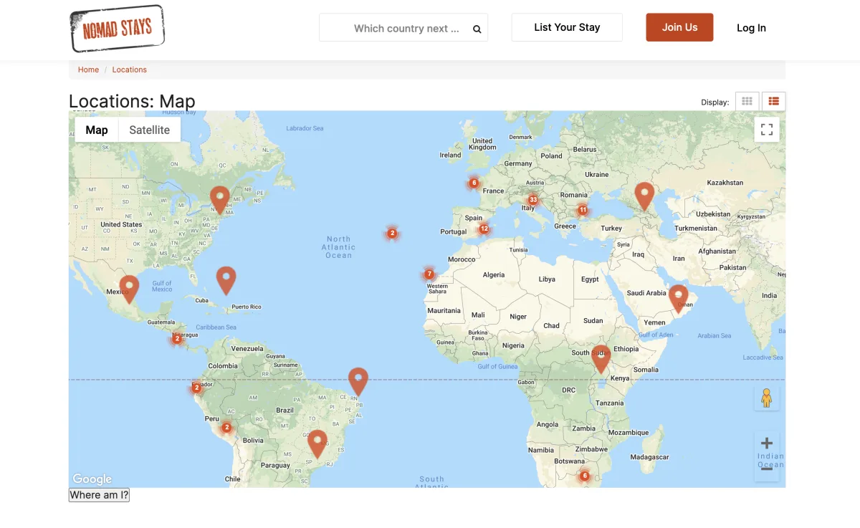
Task: Open the Log In link
Action: tap(751, 28)
